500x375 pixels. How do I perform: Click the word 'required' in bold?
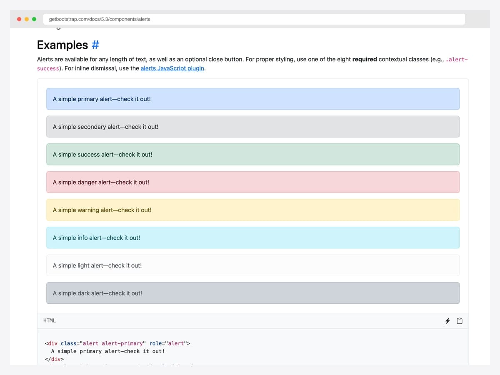pos(365,59)
